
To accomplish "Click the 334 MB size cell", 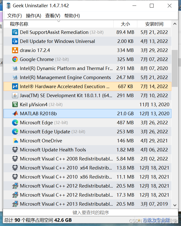I will pyautogui.click(x=125, y=50).
